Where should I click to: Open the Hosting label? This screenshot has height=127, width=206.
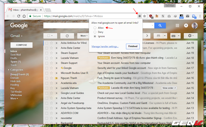pyautogui.click(x=14, y=85)
